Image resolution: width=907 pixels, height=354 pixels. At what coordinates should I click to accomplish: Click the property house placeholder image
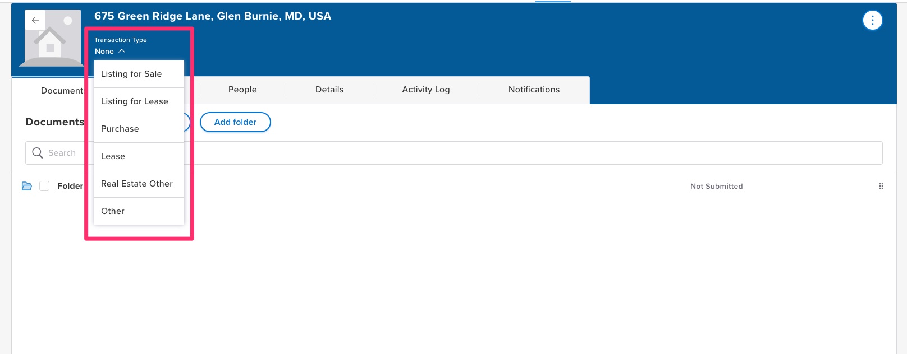pyautogui.click(x=52, y=39)
